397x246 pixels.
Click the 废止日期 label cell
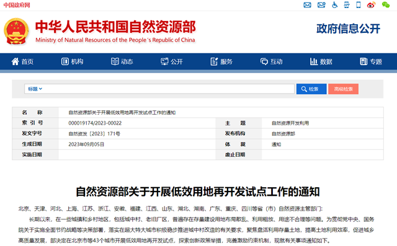click(238, 155)
